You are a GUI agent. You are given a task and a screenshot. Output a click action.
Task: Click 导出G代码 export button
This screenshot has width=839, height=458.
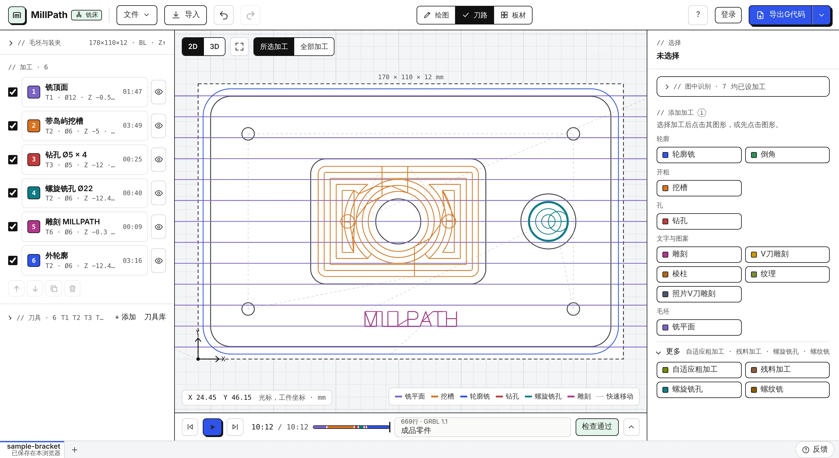(x=781, y=15)
